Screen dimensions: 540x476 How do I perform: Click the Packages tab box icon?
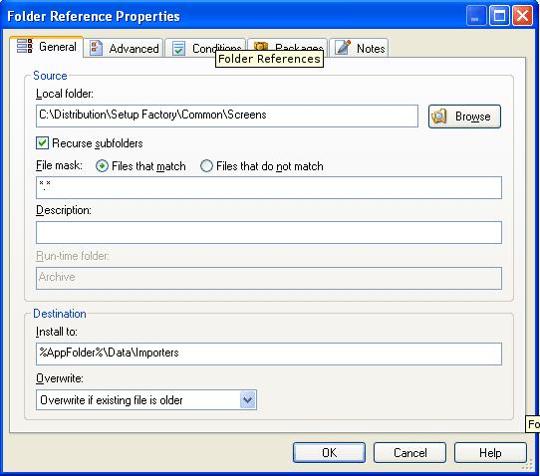tap(261, 46)
